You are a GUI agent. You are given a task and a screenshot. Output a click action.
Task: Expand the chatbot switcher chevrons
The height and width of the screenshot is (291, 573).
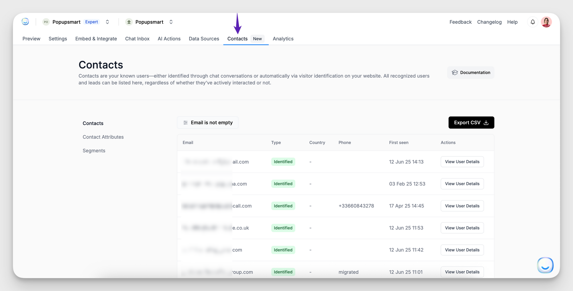(171, 22)
